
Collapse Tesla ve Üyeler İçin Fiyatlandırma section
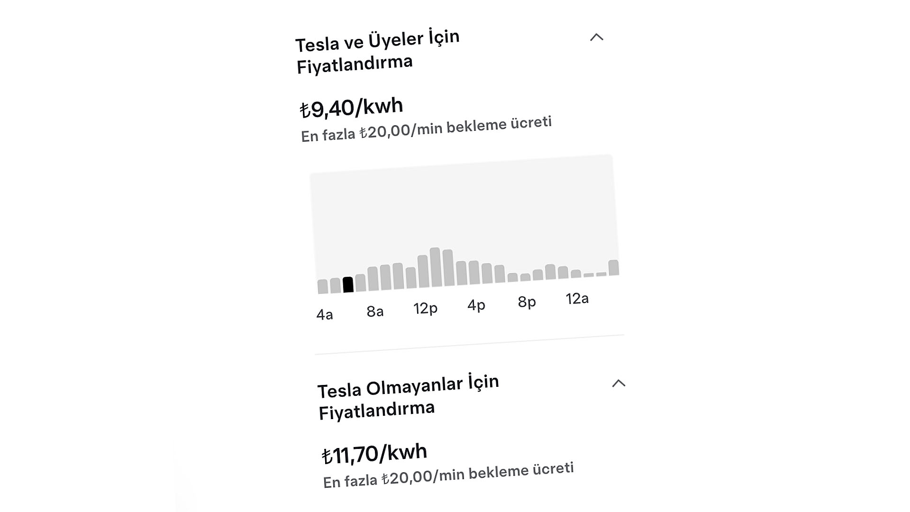596,37
